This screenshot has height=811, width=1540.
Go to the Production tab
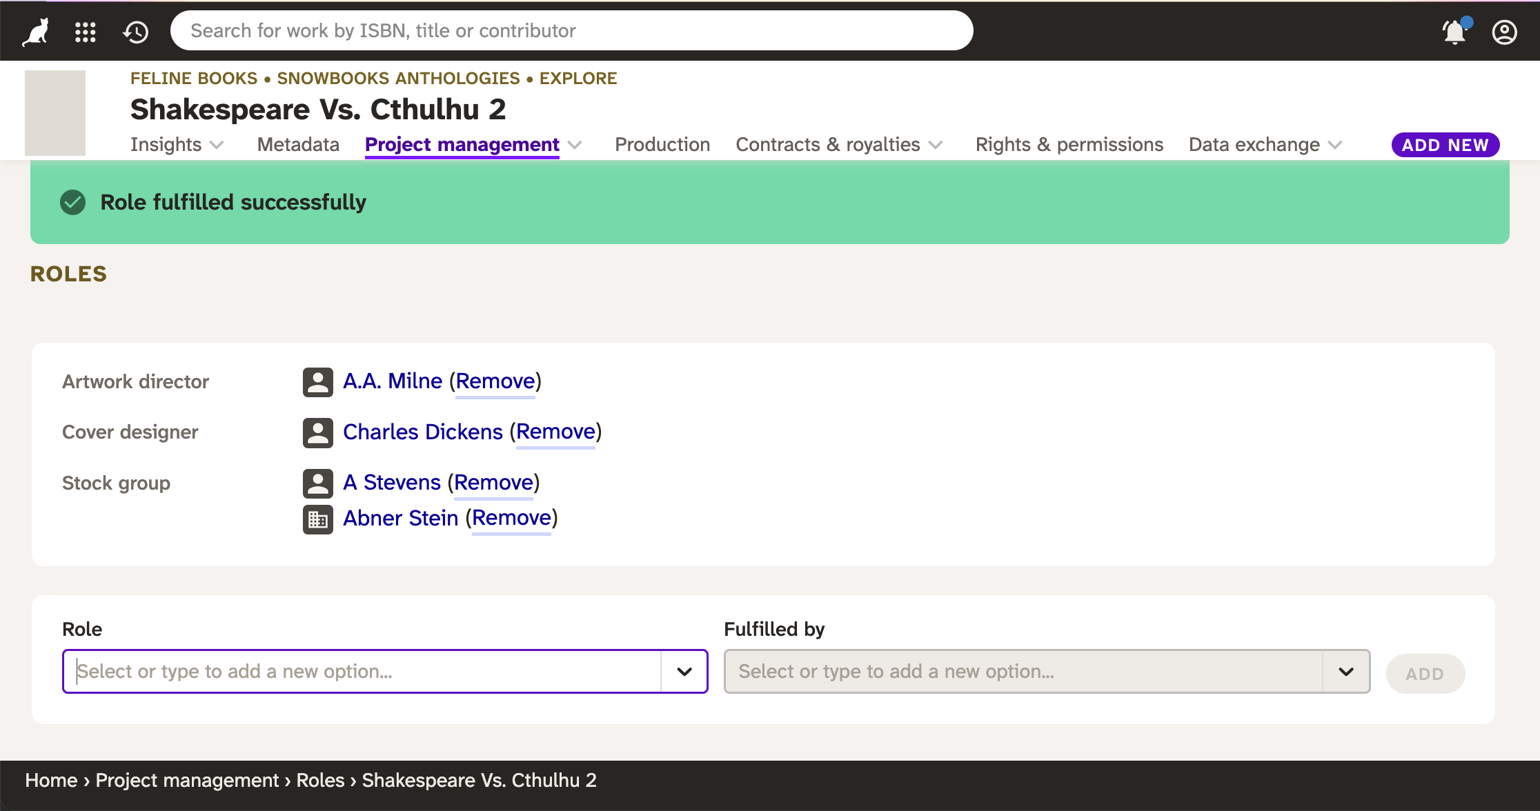pyautogui.click(x=662, y=144)
